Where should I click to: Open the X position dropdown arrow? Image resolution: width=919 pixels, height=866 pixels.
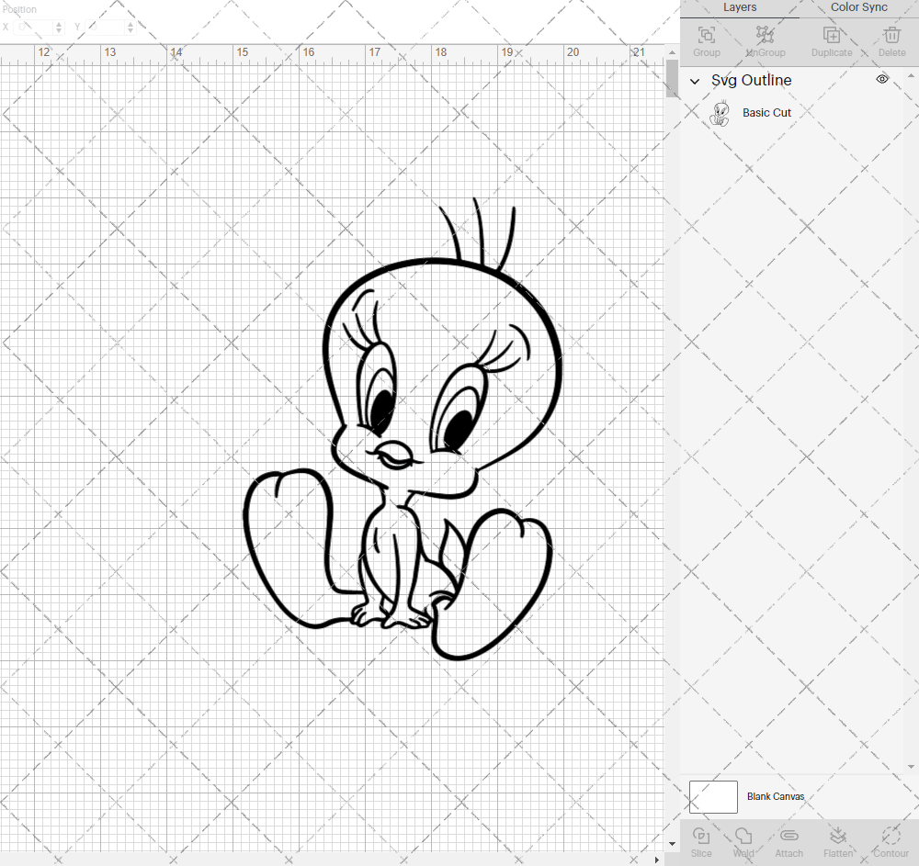tap(57, 30)
